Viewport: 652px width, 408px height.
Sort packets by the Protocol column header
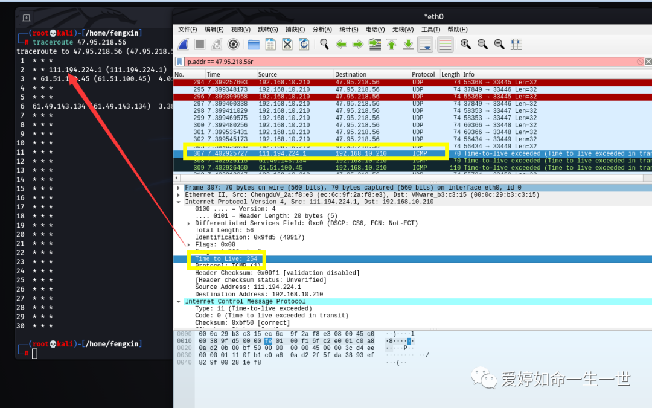pyautogui.click(x=423, y=74)
